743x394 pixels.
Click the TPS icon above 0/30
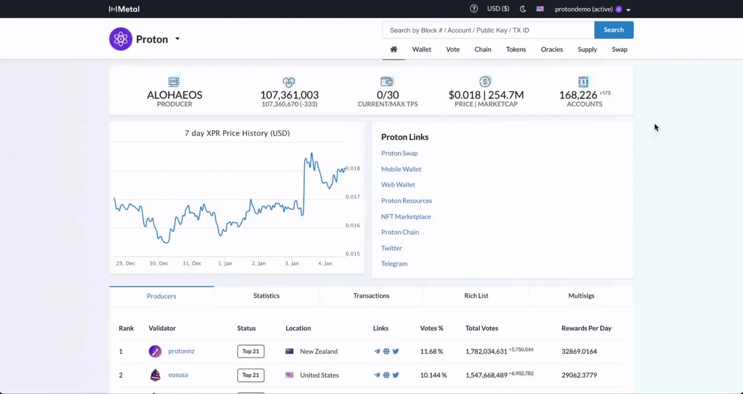387,82
